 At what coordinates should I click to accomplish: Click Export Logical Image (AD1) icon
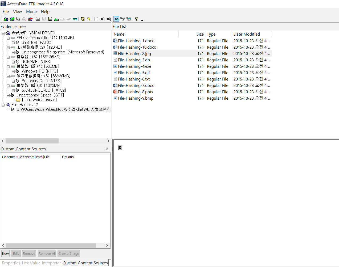coord(50,19)
